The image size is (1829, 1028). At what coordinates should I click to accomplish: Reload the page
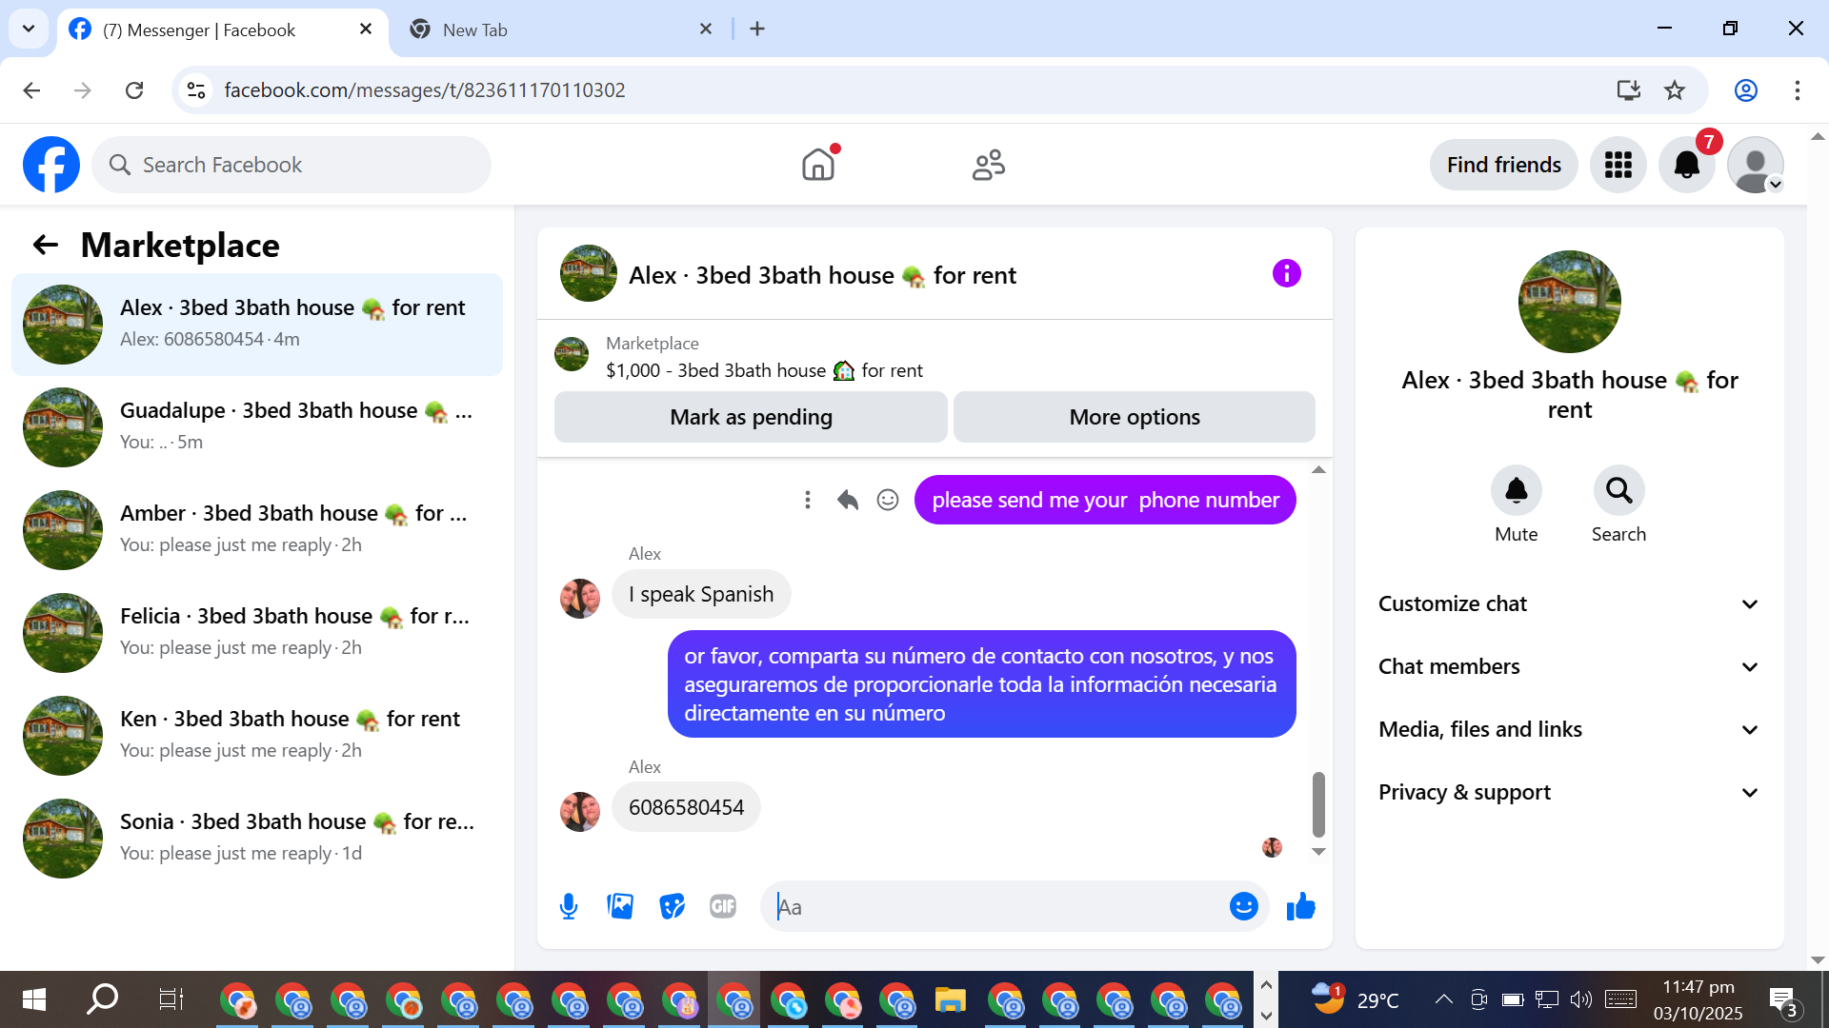point(134,90)
